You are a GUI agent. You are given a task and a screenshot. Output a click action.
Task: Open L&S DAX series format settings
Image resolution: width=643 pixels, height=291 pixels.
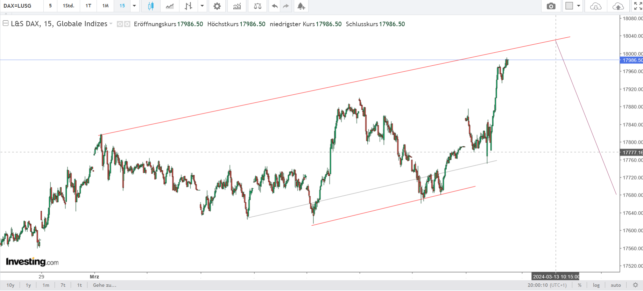click(x=127, y=24)
